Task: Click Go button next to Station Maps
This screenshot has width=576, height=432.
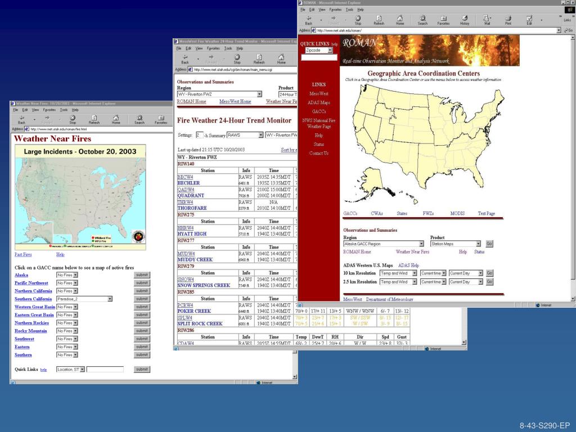Action: [x=489, y=244]
